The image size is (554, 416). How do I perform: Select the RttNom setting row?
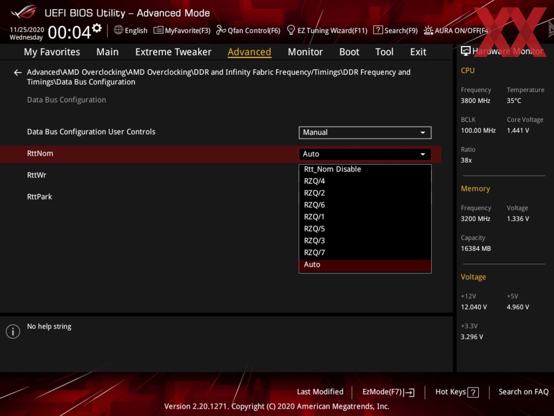220,154
